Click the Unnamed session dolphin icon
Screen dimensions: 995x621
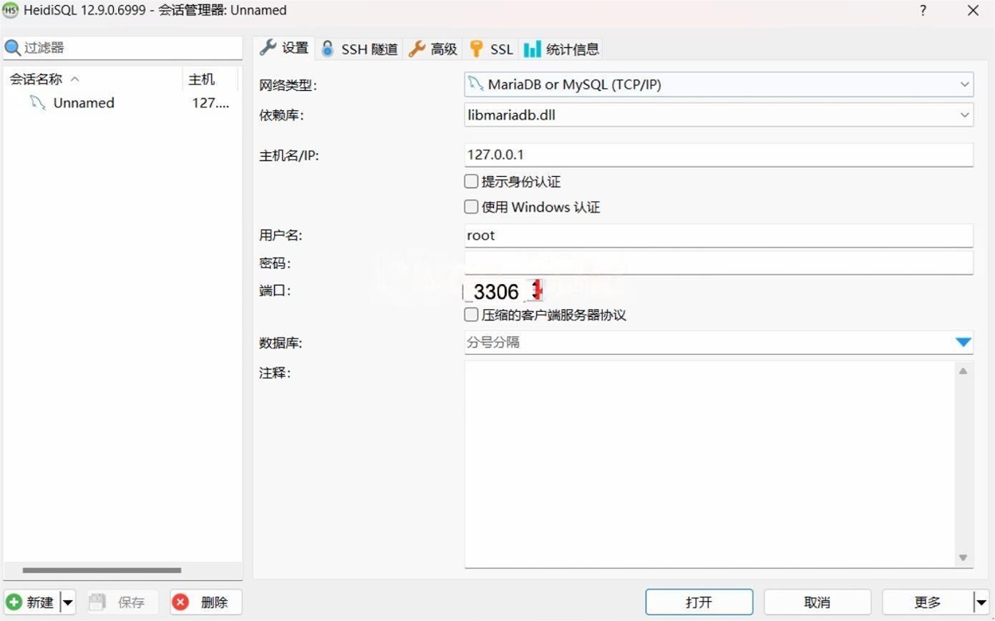coord(37,102)
